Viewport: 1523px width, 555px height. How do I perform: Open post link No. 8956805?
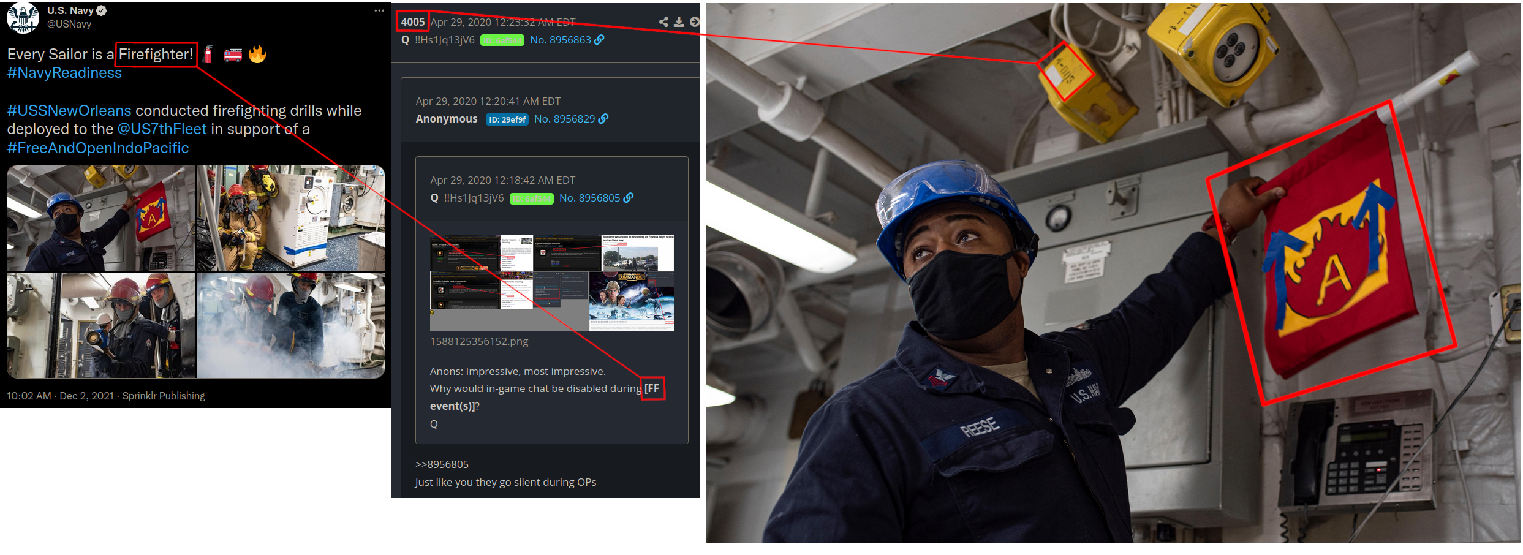coord(589,198)
